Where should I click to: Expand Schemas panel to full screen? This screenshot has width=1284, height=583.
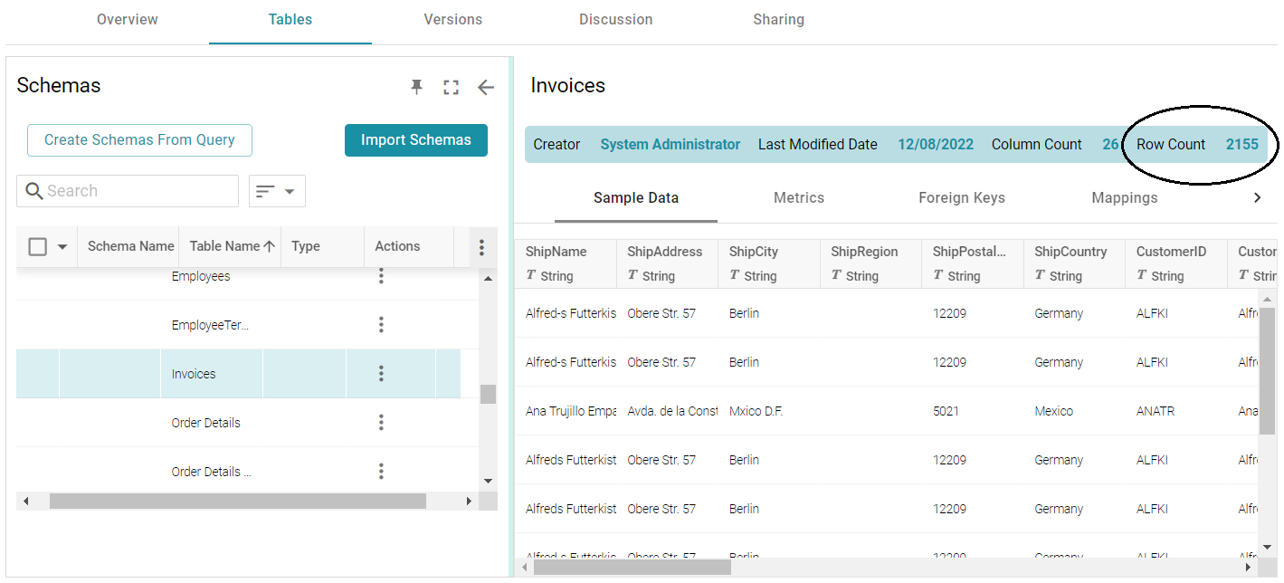[451, 87]
